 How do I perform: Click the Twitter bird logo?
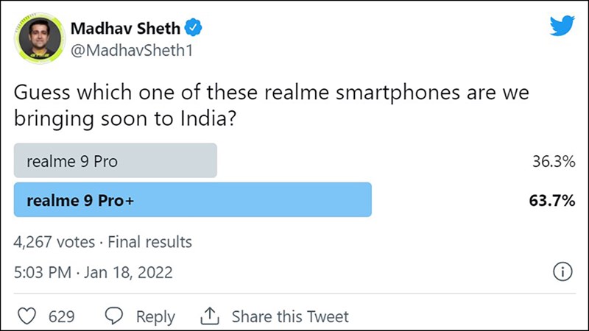click(x=562, y=26)
